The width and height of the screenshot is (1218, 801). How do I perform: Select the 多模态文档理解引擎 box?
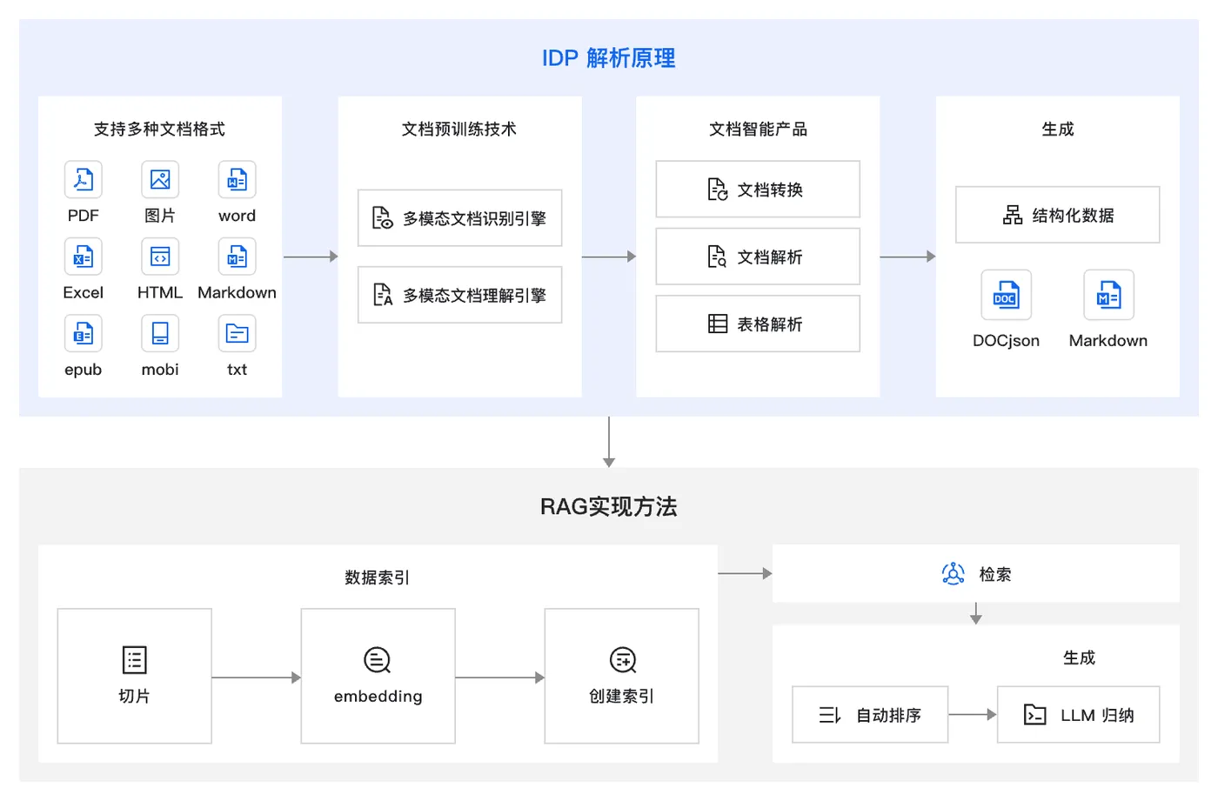pyautogui.click(x=460, y=295)
